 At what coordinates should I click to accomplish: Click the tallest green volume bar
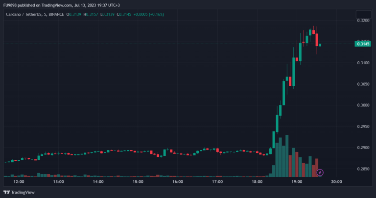[287, 156]
